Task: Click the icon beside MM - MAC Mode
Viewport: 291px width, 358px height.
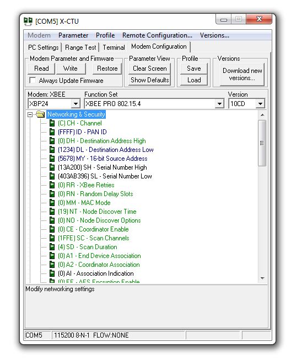Action: [x=52, y=203]
